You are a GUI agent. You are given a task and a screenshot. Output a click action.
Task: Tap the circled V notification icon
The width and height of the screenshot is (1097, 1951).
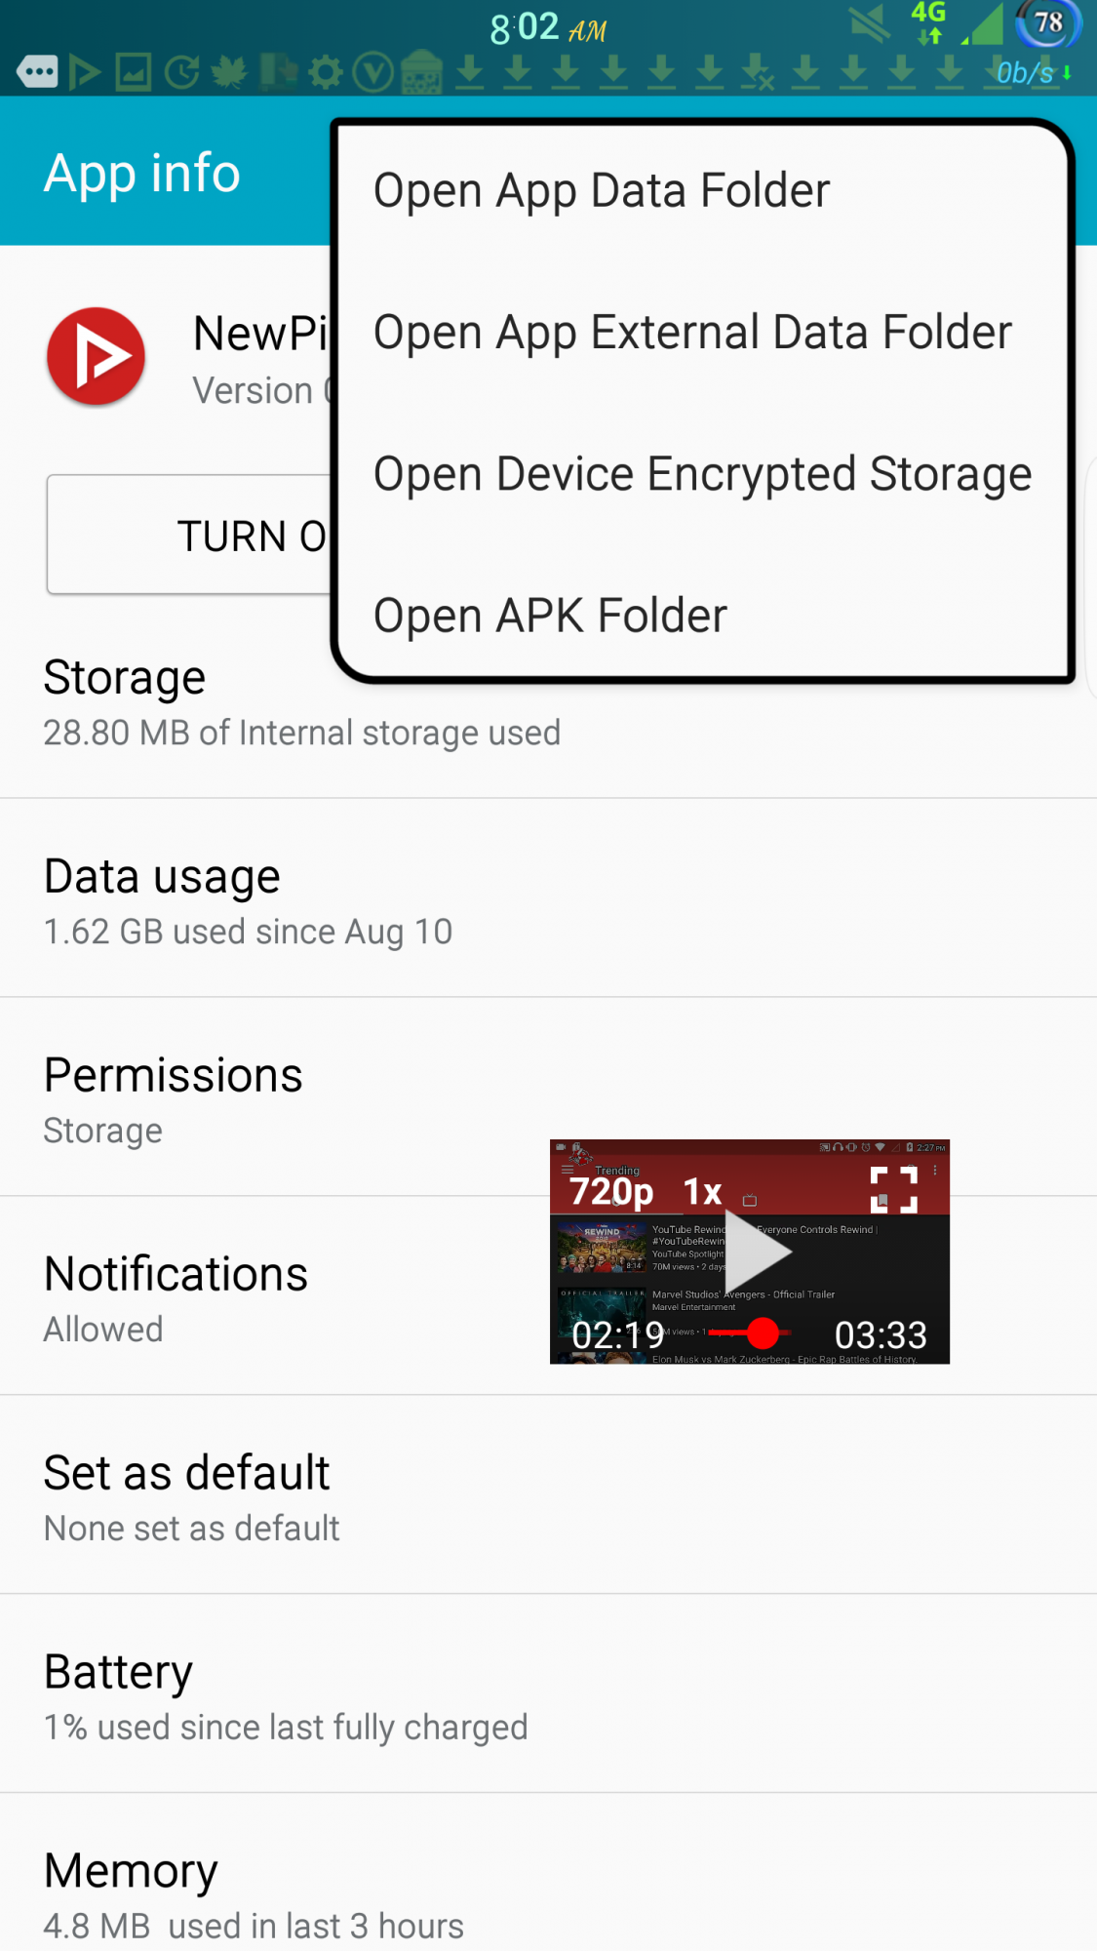pos(372,72)
